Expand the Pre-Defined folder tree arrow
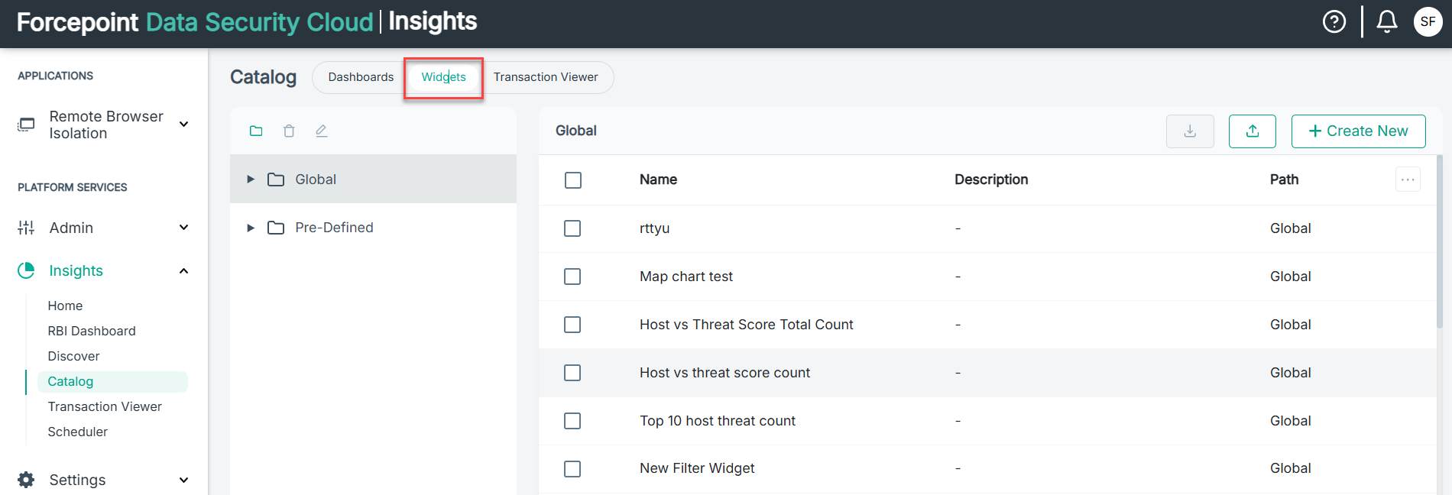1452x495 pixels. click(251, 228)
